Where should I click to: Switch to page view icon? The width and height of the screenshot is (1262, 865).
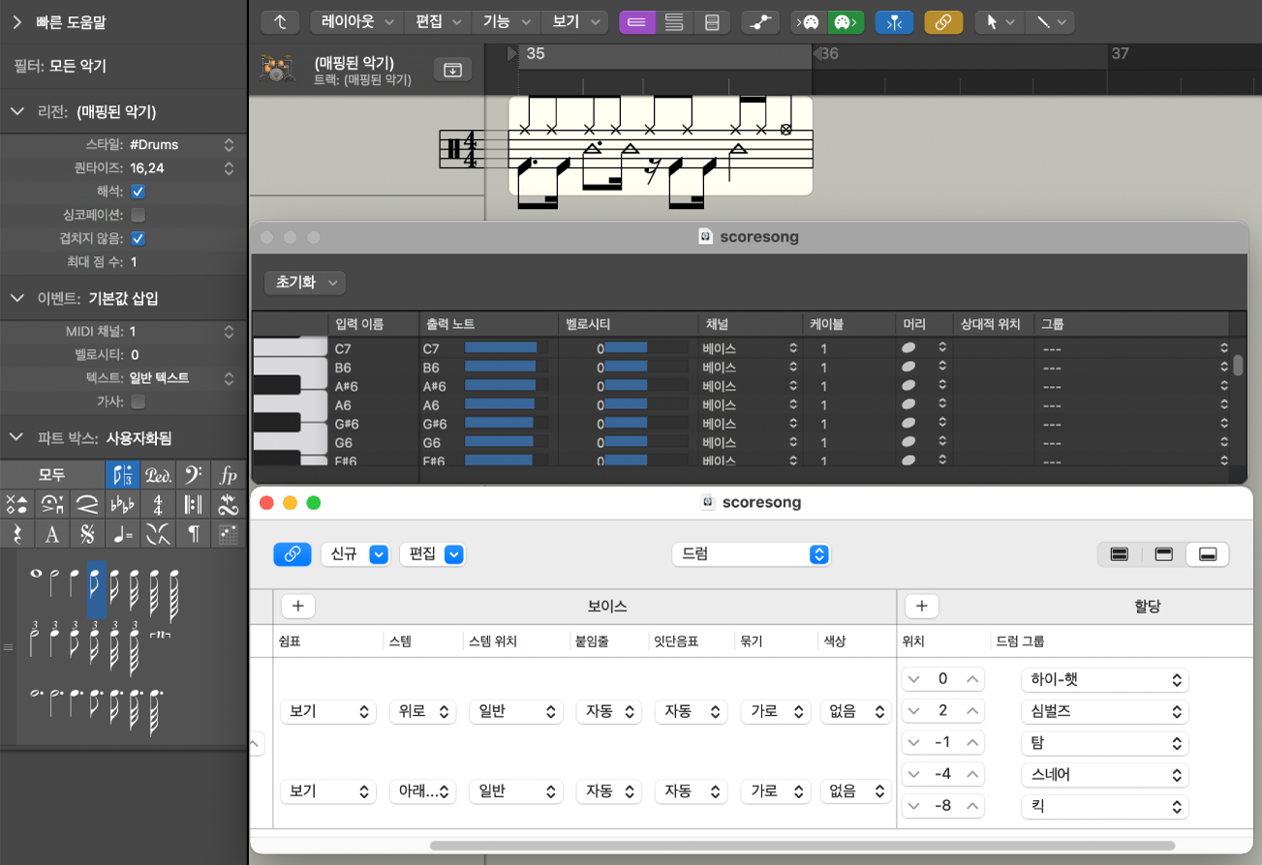712,21
